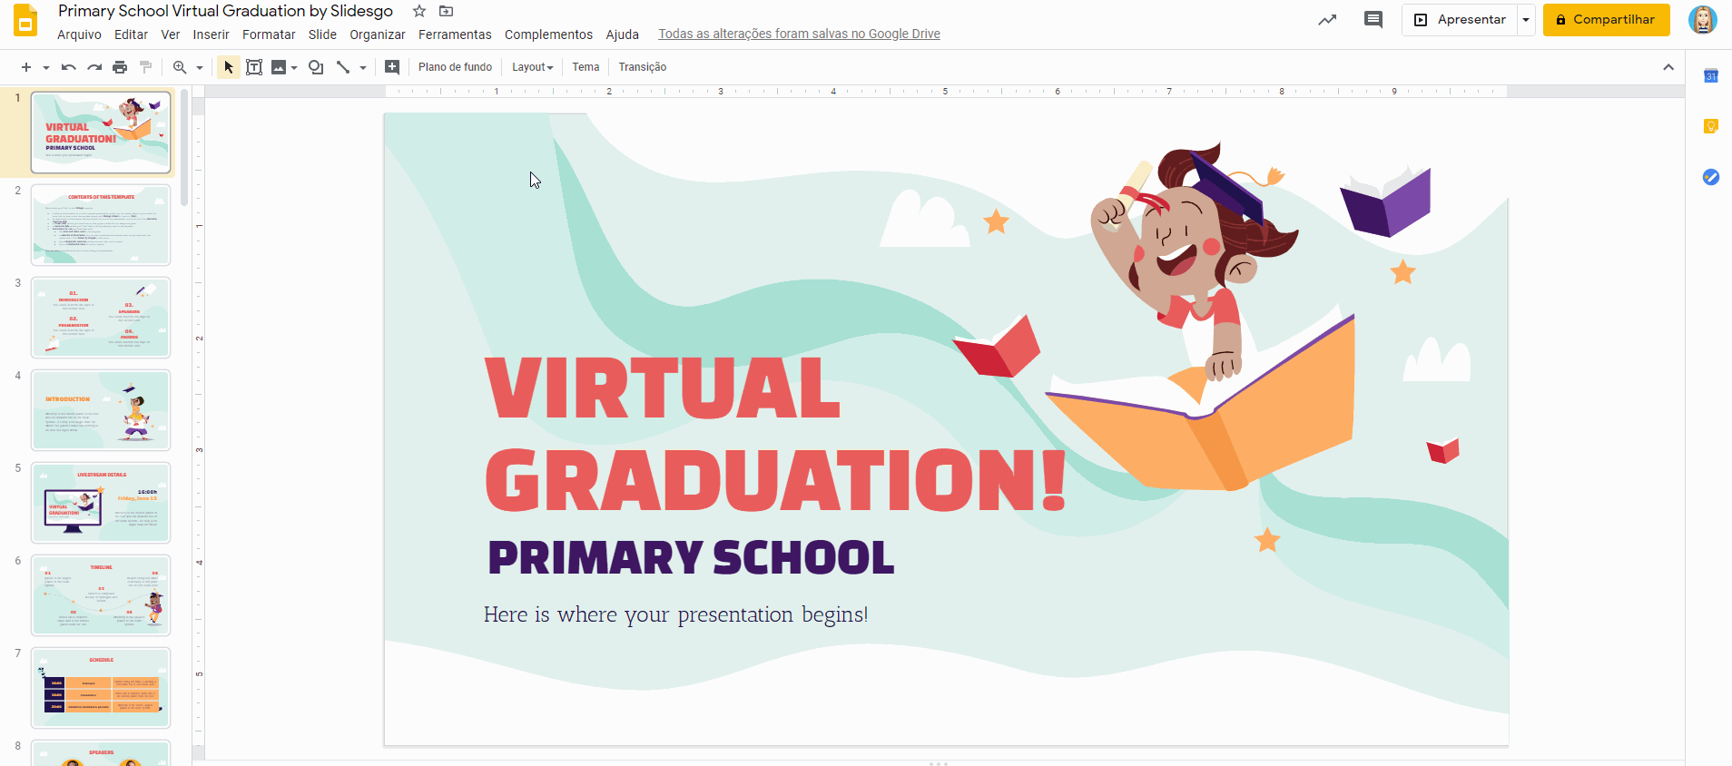
Task: Click the GRADUATION! title text
Action: click(x=776, y=480)
